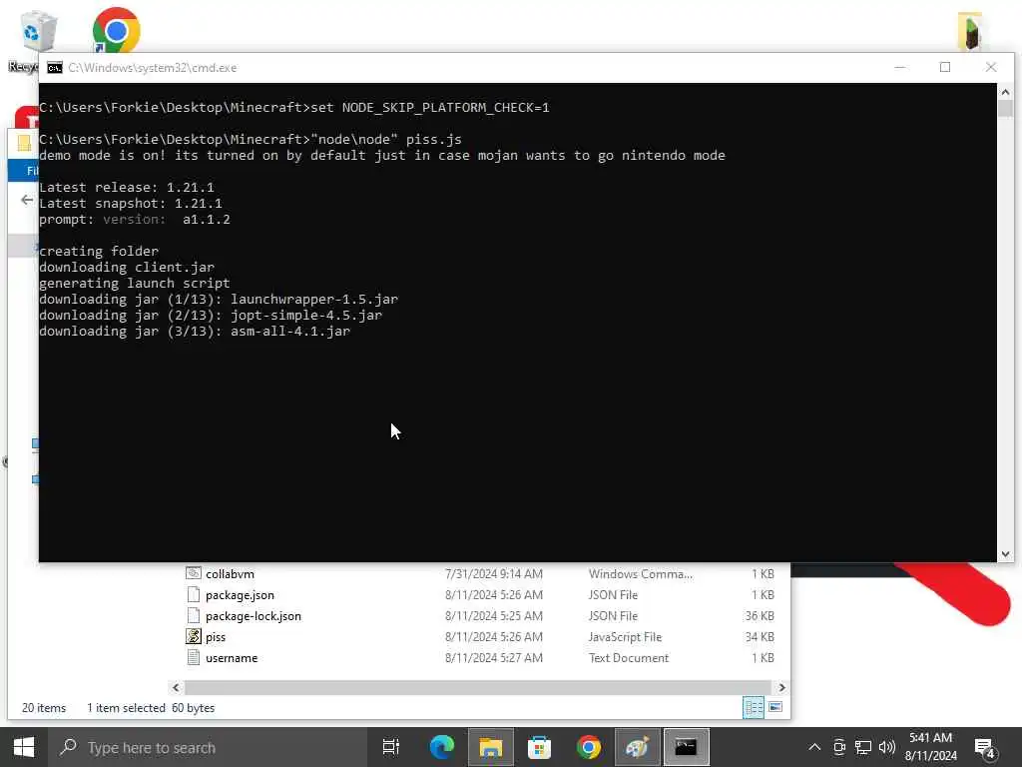Screen dimensions: 1022x767
Task: Open the Google Chrome desktop shortcut
Action: click(x=116, y=29)
